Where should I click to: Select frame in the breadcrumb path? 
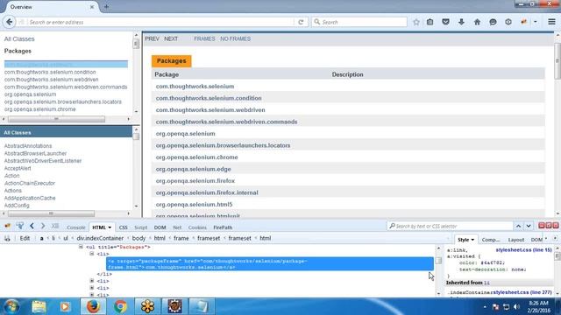coord(181,238)
